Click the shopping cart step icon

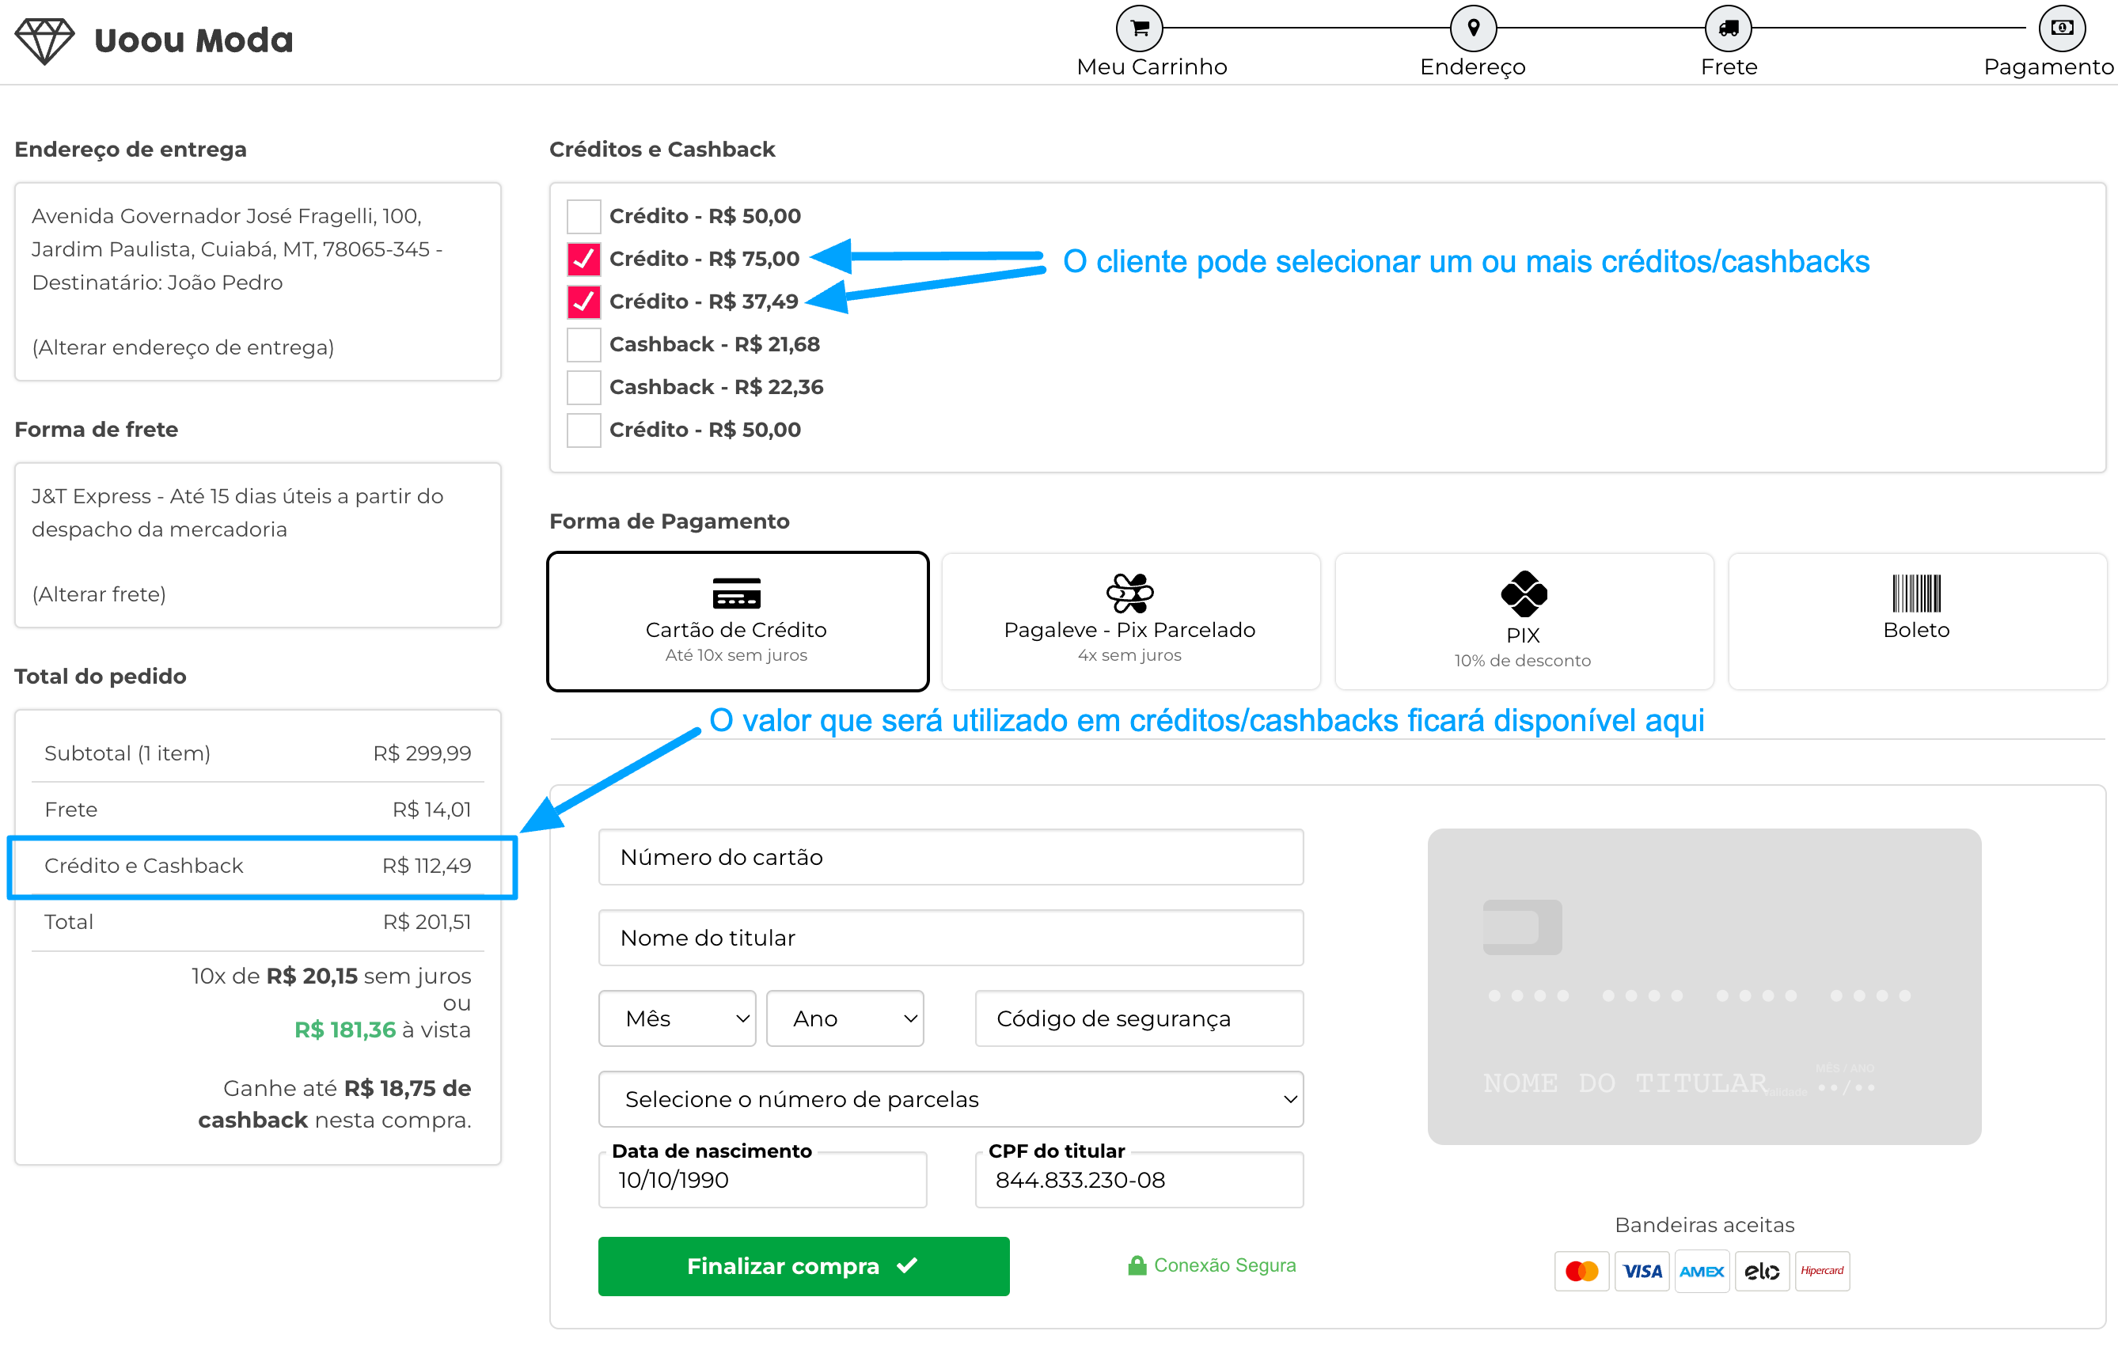coord(1139,28)
